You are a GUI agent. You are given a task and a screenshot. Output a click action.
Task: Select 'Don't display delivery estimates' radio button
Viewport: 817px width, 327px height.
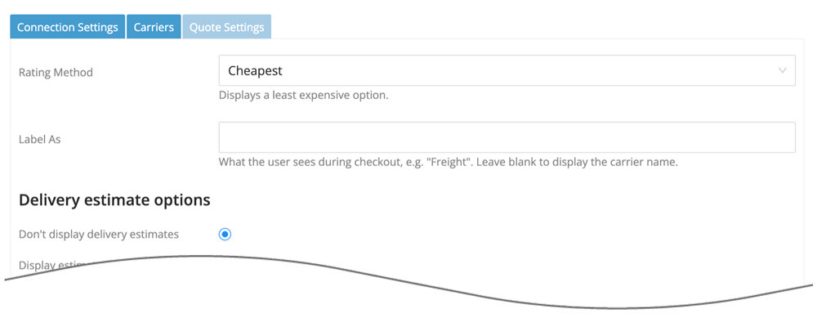[225, 235]
